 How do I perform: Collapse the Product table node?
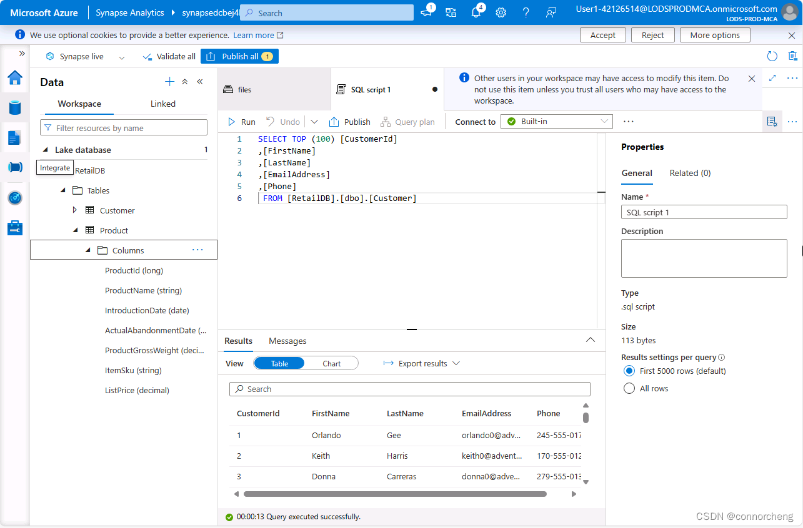point(75,230)
